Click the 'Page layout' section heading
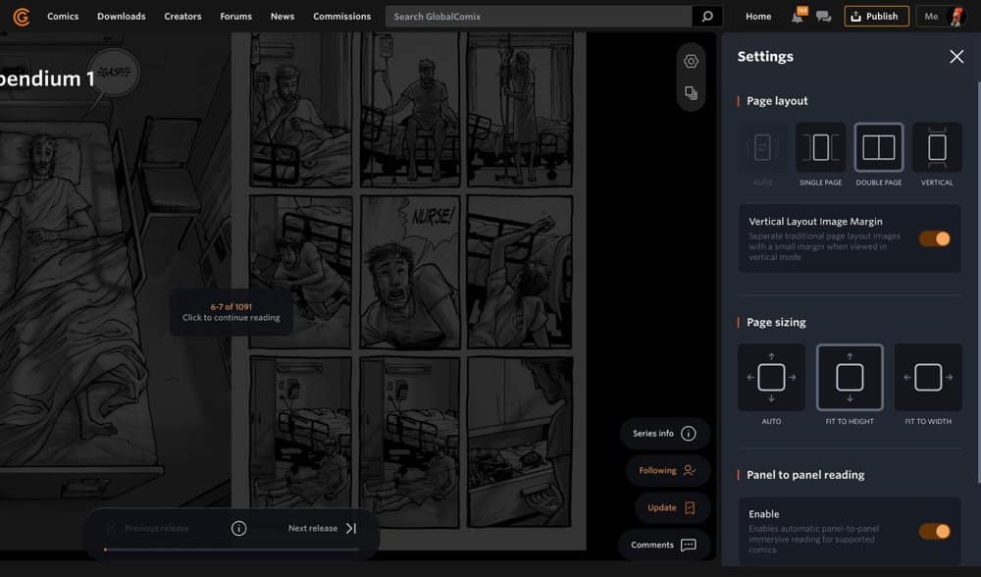The height and width of the screenshot is (577, 981). pyautogui.click(x=777, y=101)
